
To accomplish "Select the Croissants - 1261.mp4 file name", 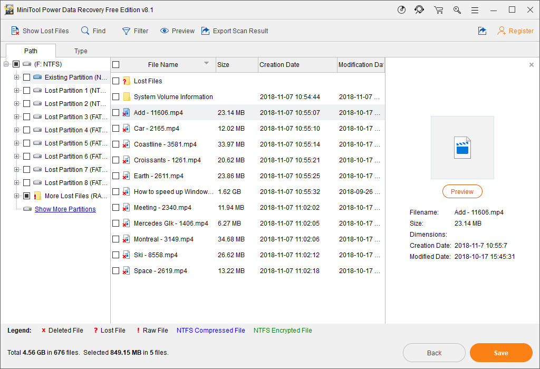I will tap(167, 160).
